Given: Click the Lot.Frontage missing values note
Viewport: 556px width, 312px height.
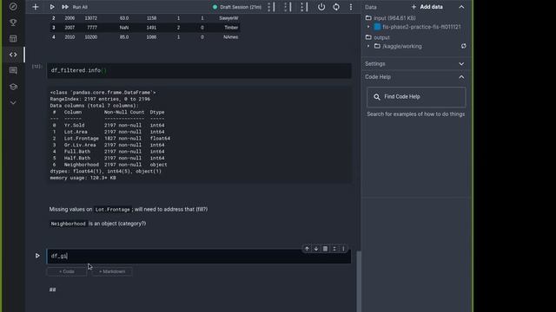Looking at the screenshot, I should (129, 210).
